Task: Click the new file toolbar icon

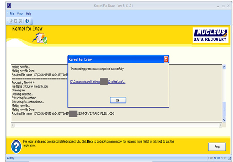Action: 11,21
